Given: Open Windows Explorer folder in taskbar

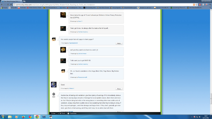Looking at the screenshot, I should (10, 117).
